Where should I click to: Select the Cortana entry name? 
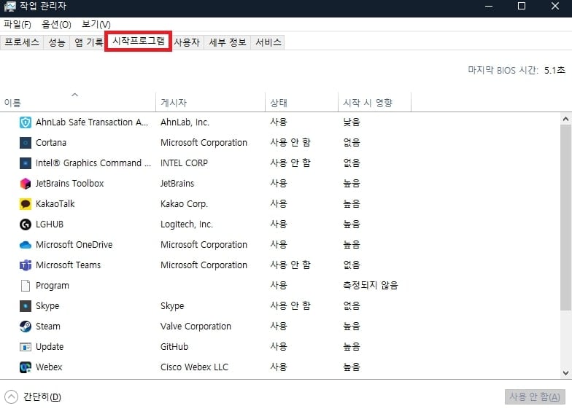(51, 143)
